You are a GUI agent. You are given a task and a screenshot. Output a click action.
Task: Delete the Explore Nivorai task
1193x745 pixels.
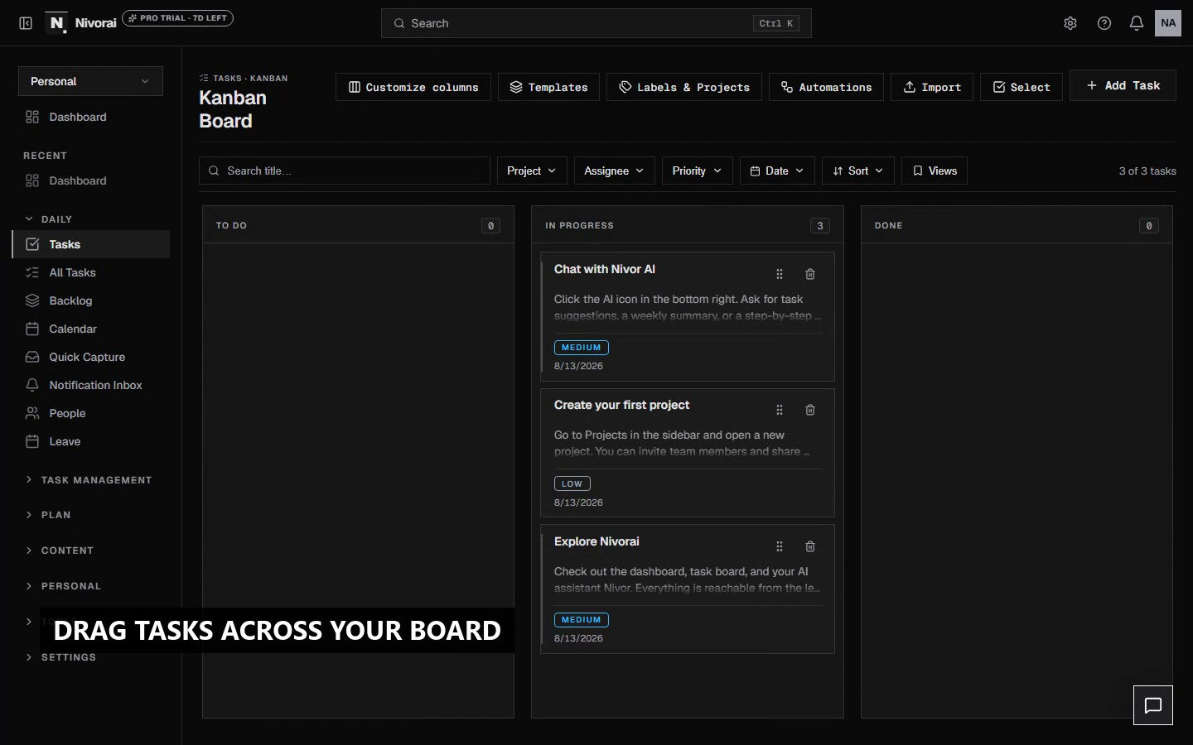tap(810, 546)
